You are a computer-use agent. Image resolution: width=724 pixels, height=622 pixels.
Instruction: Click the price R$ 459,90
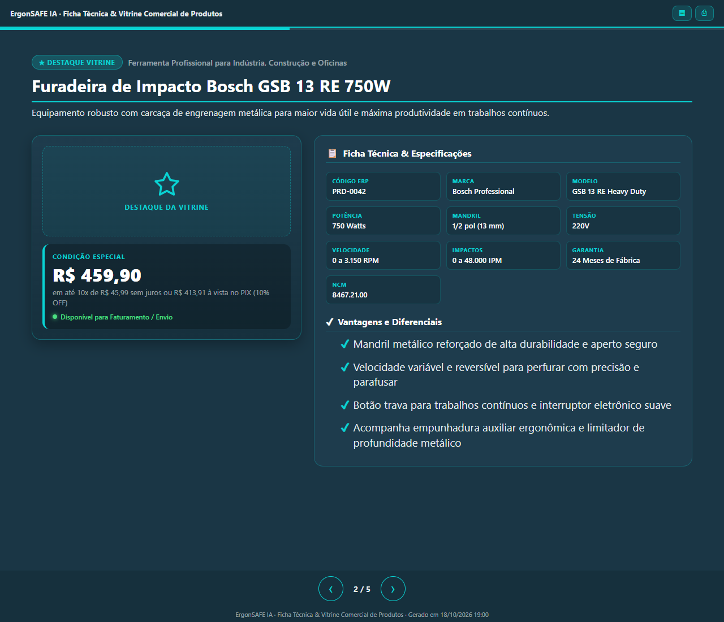97,275
